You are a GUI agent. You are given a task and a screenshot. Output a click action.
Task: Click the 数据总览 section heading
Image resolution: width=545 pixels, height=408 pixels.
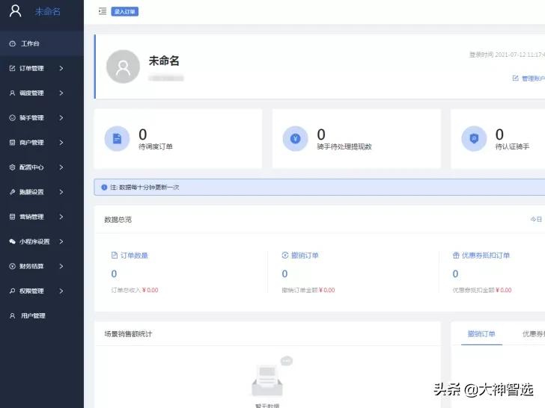[118, 219]
